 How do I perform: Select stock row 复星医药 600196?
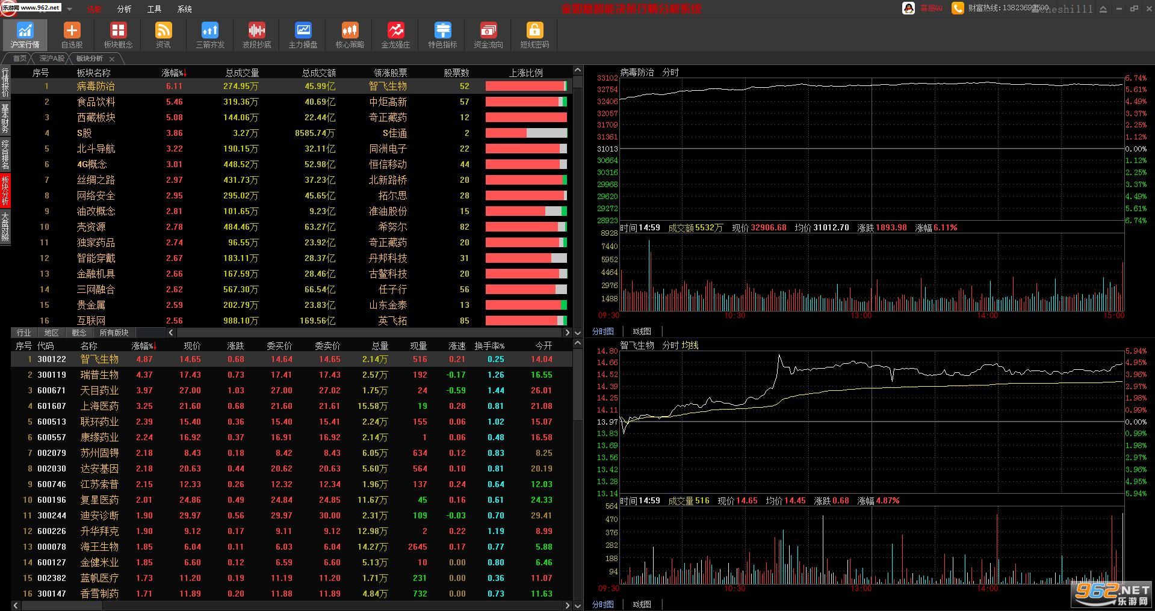[291, 500]
